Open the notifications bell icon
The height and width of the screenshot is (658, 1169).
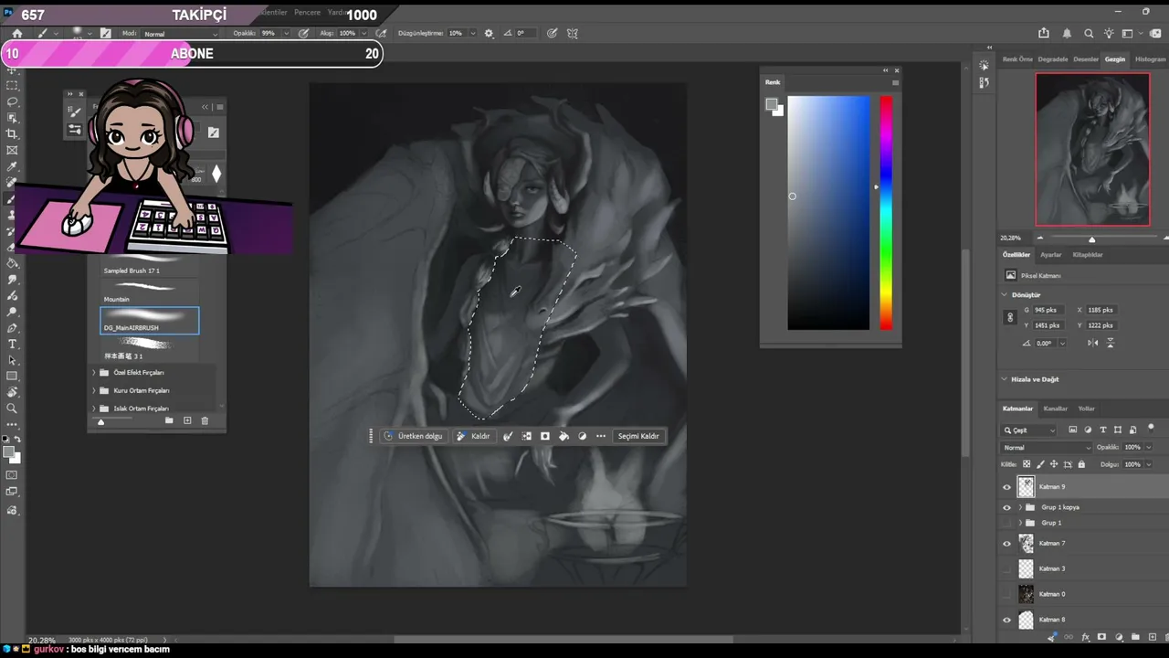point(1067,33)
